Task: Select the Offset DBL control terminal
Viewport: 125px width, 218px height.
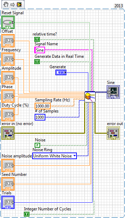Action: pos(8,41)
